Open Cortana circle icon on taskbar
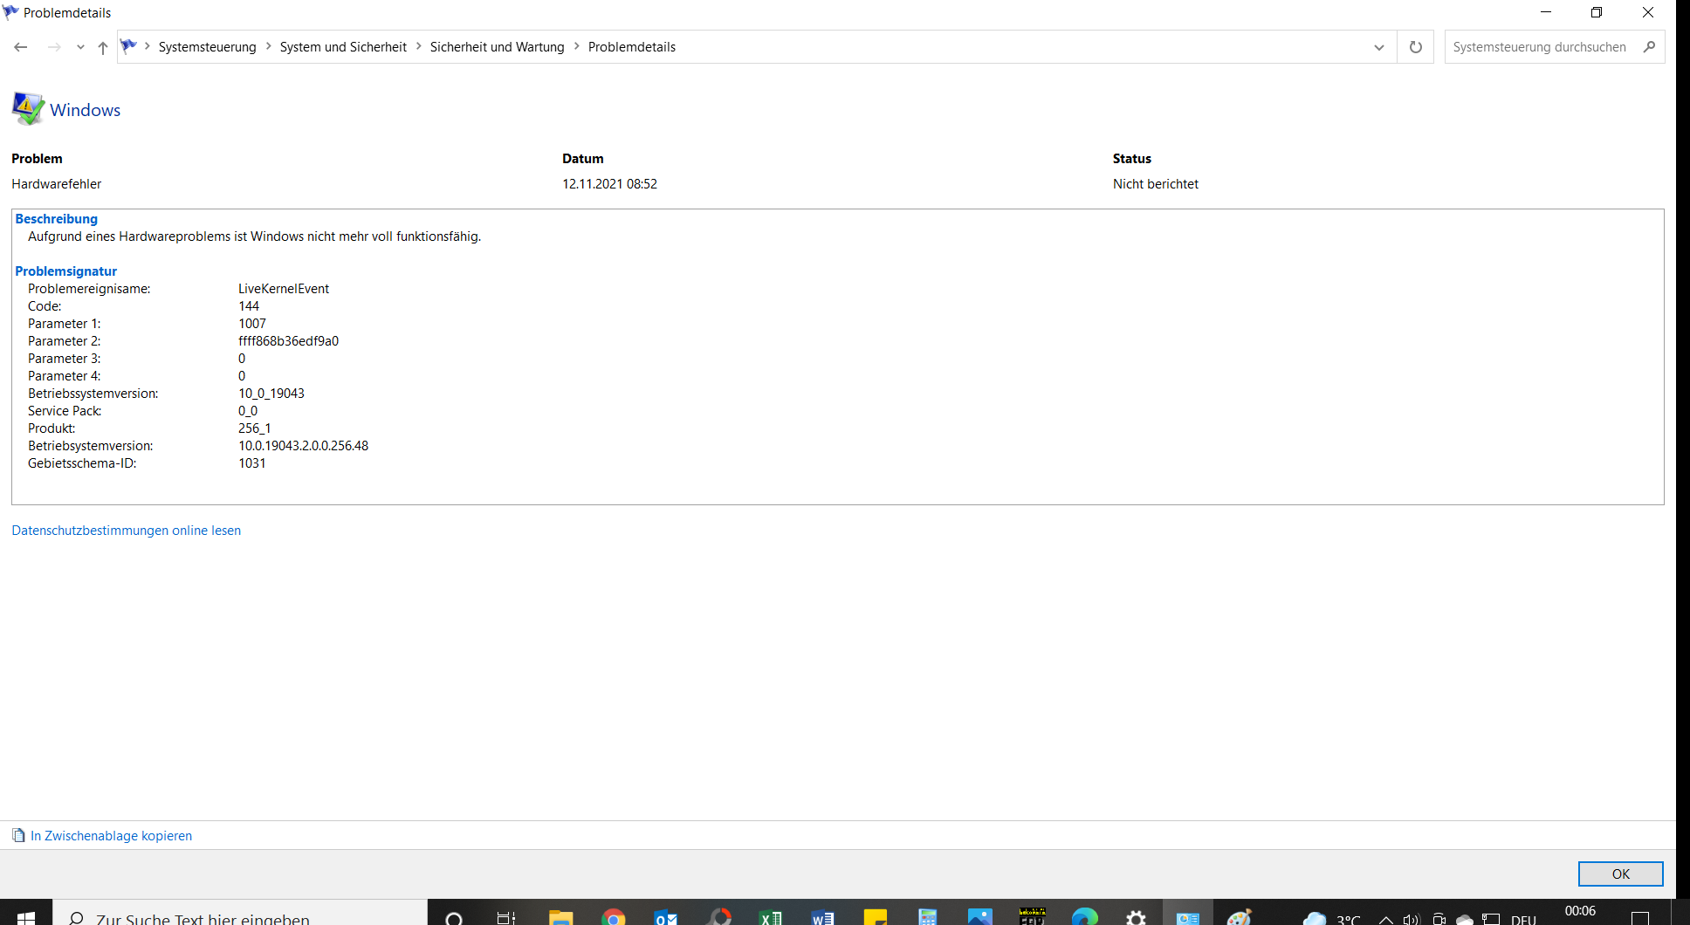The width and height of the screenshot is (1690, 925). (454, 916)
